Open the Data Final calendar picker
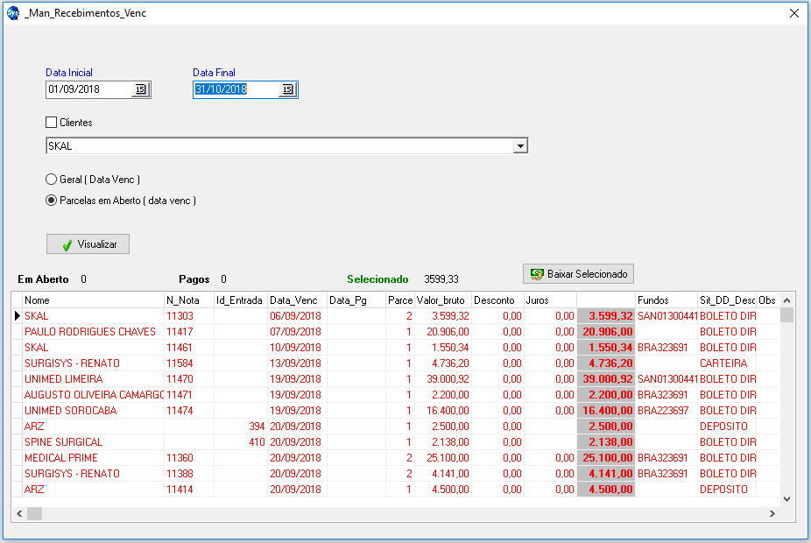 [287, 89]
